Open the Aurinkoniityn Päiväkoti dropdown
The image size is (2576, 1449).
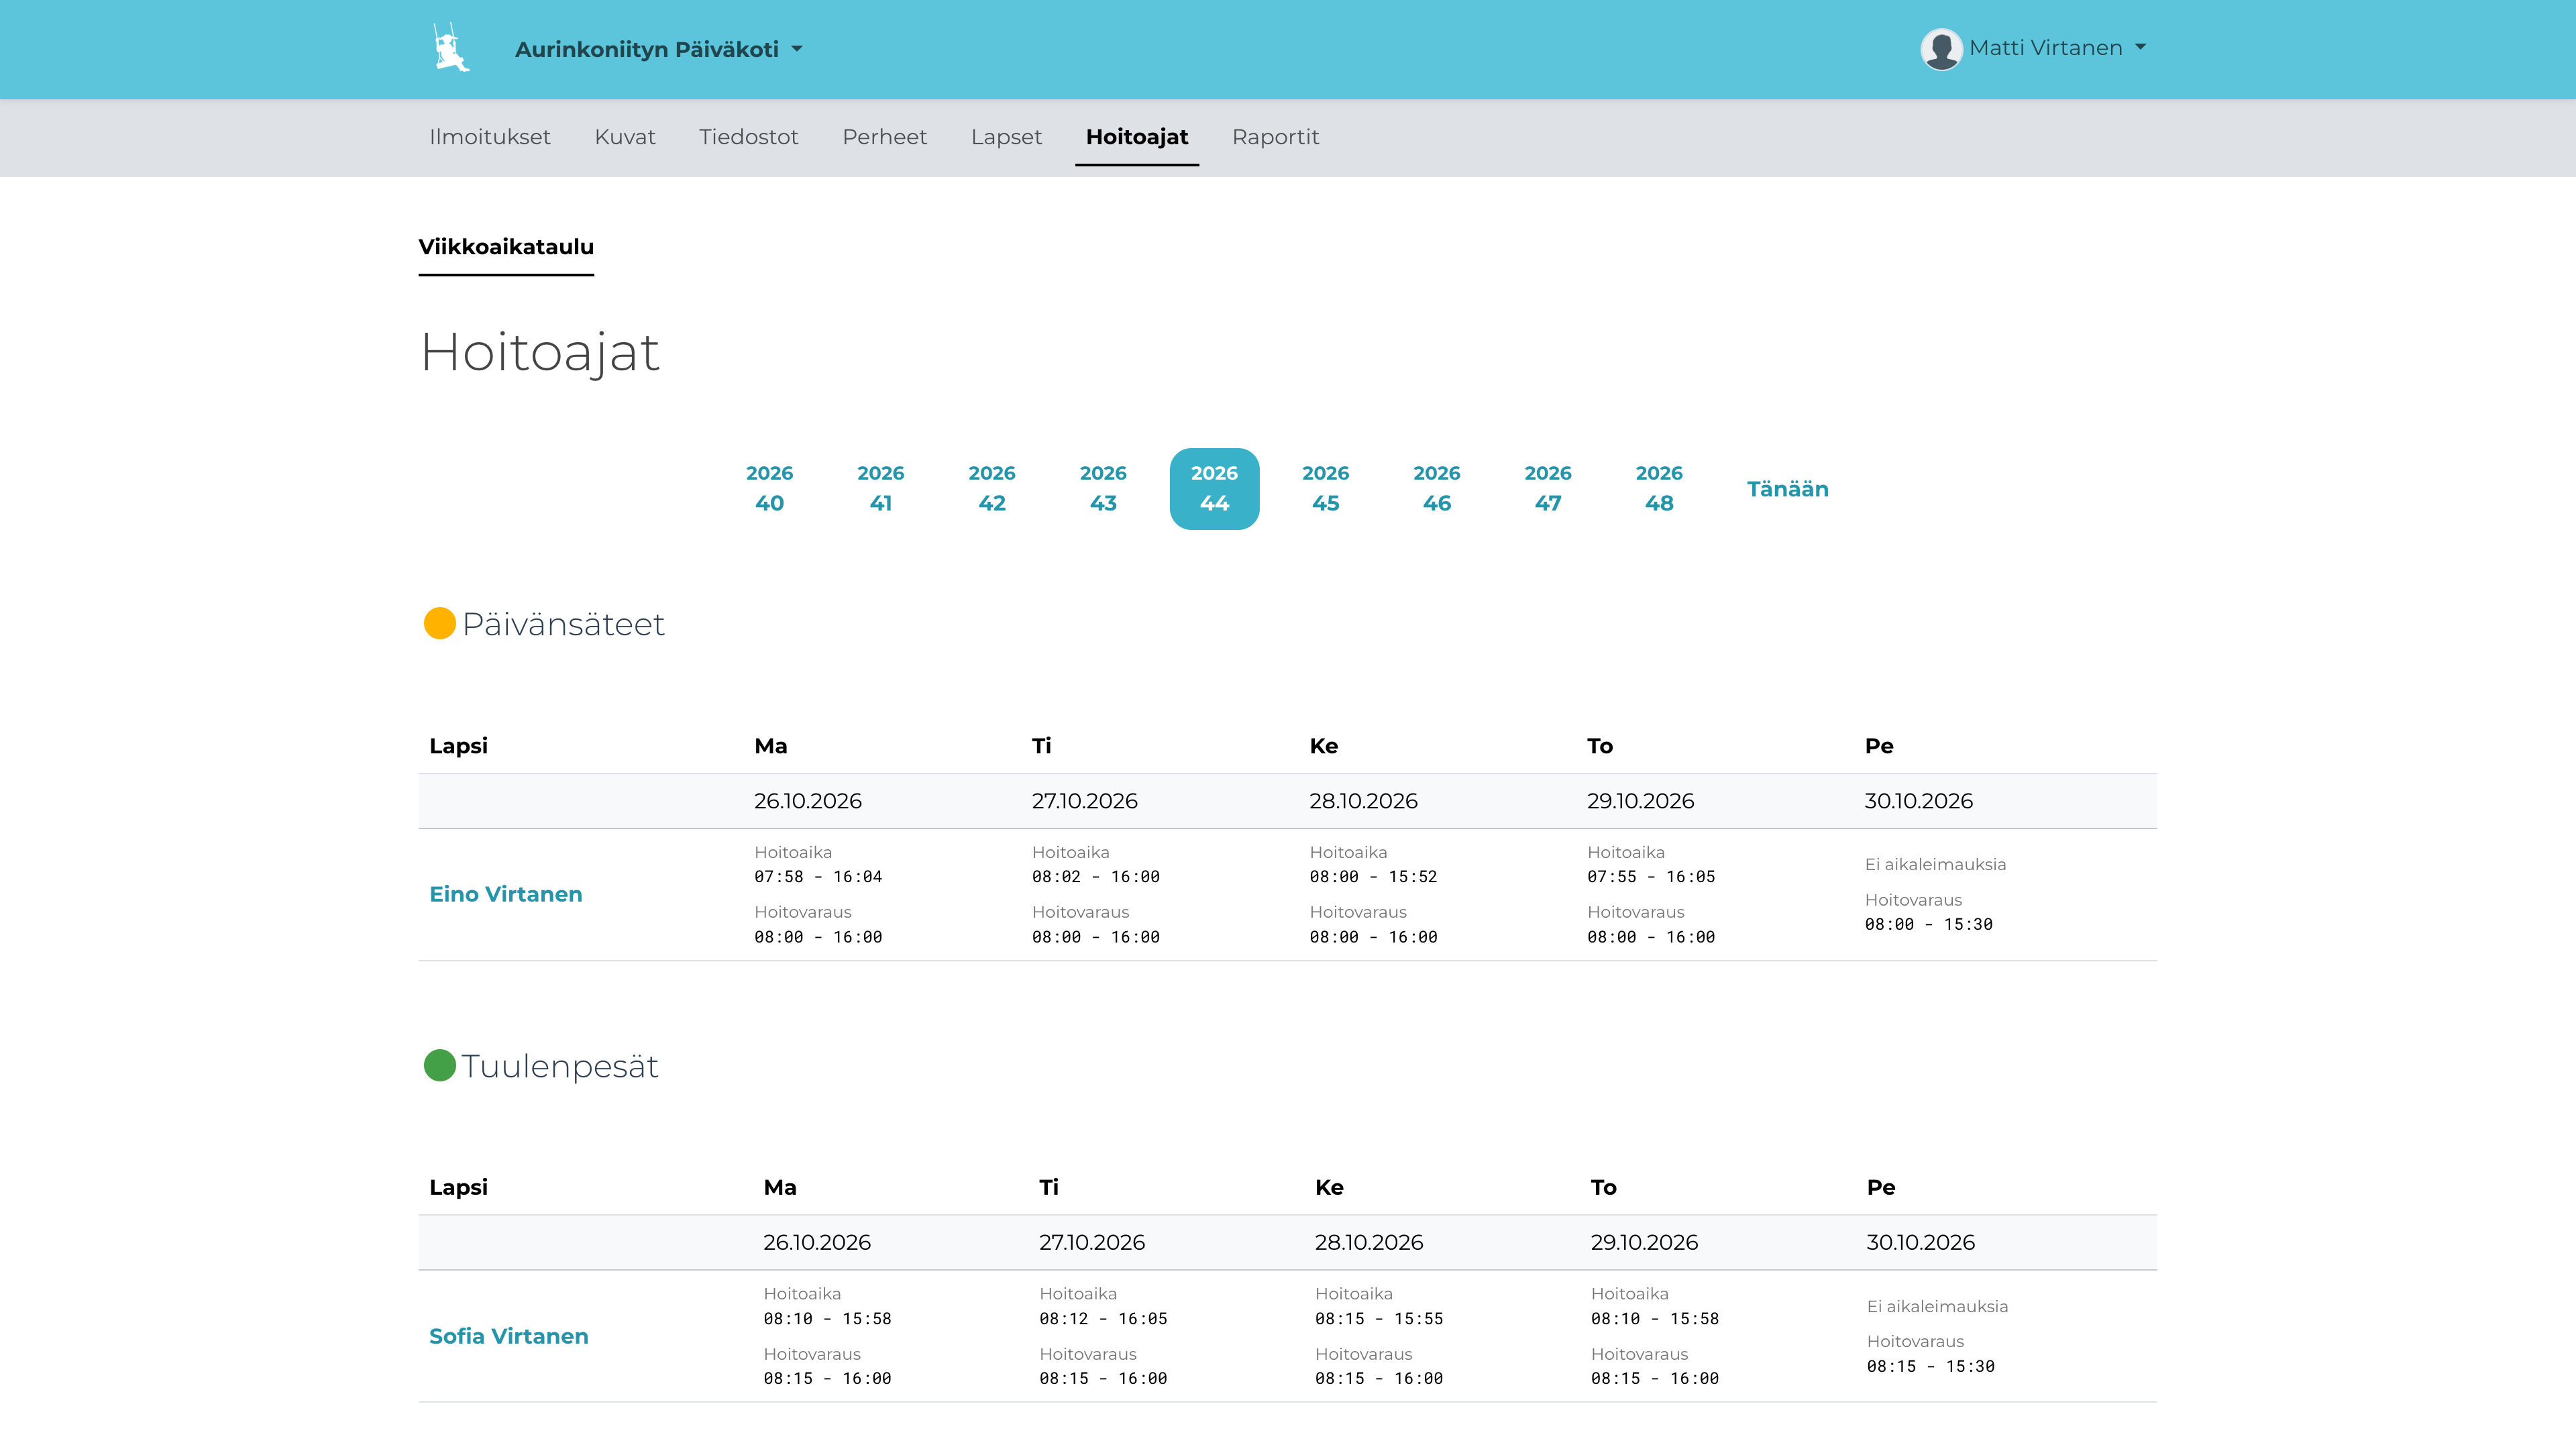(659, 49)
